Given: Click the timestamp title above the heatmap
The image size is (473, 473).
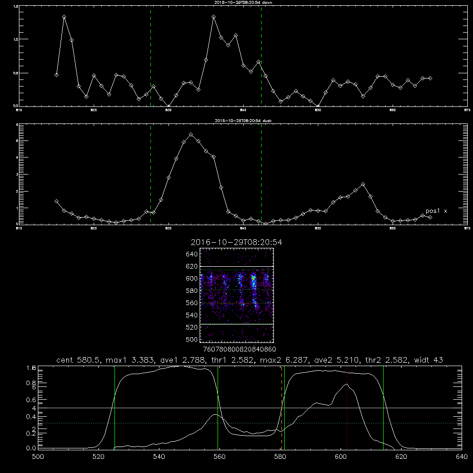Looking at the screenshot, I should point(236,242).
